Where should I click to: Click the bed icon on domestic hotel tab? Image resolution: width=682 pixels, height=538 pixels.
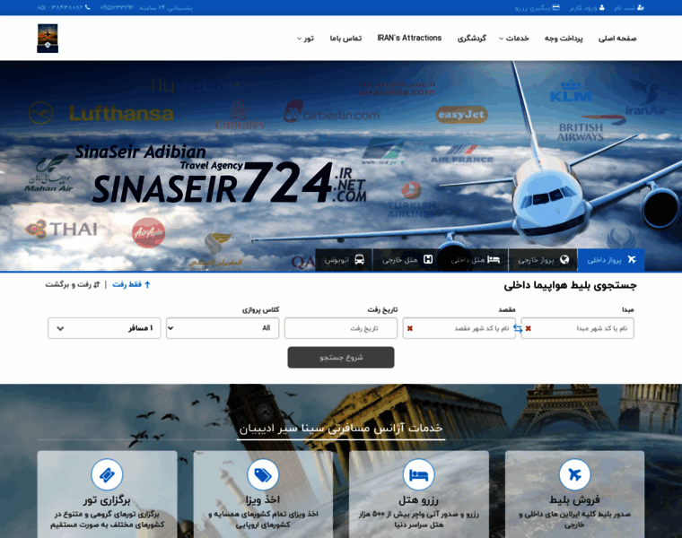[x=494, y=259]
